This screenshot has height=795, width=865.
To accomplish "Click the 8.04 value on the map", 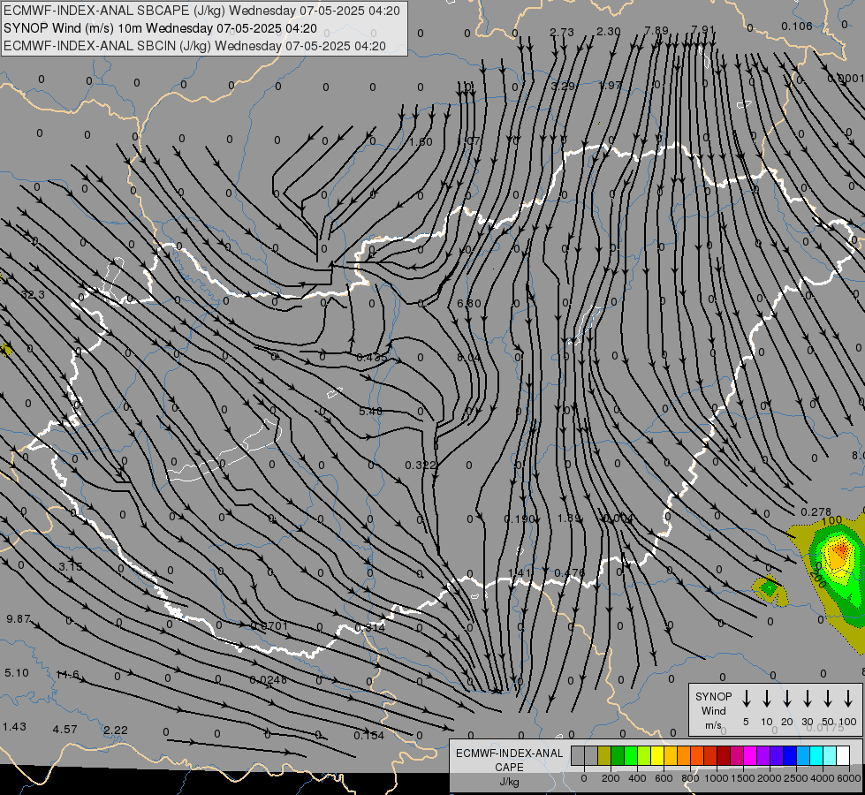I will [x=469, y=358].
